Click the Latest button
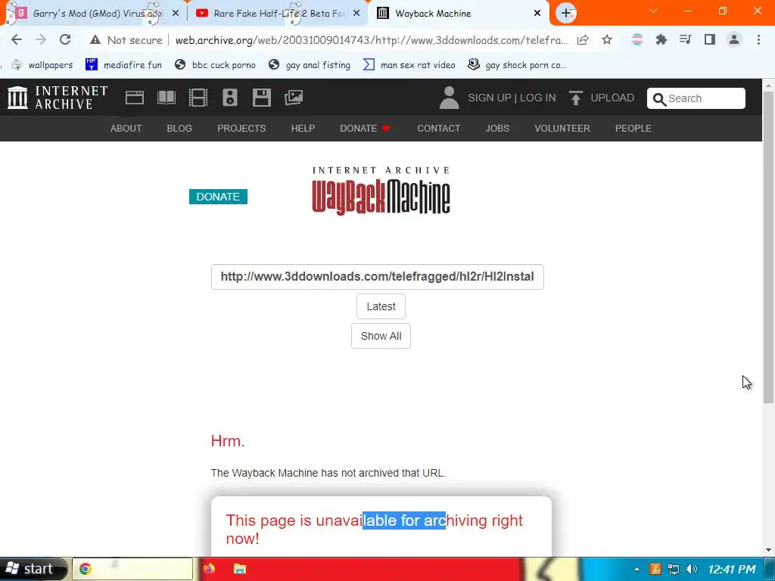 tap(381, 306)
